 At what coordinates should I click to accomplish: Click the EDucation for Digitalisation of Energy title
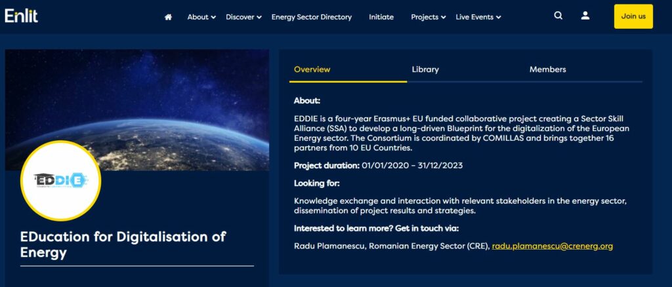point(123,244)
